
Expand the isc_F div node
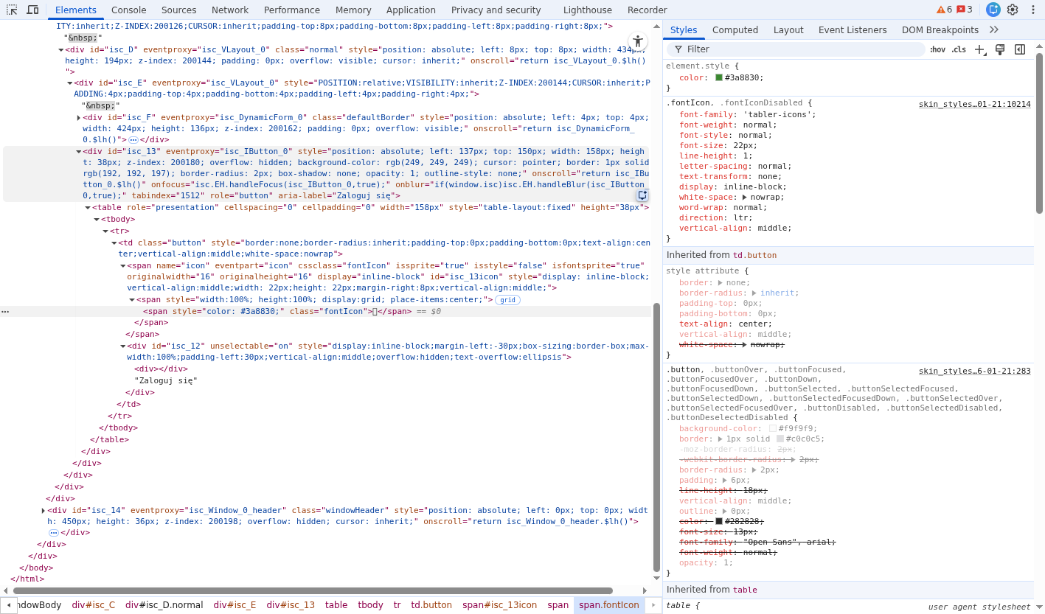[x=79, y=118]
